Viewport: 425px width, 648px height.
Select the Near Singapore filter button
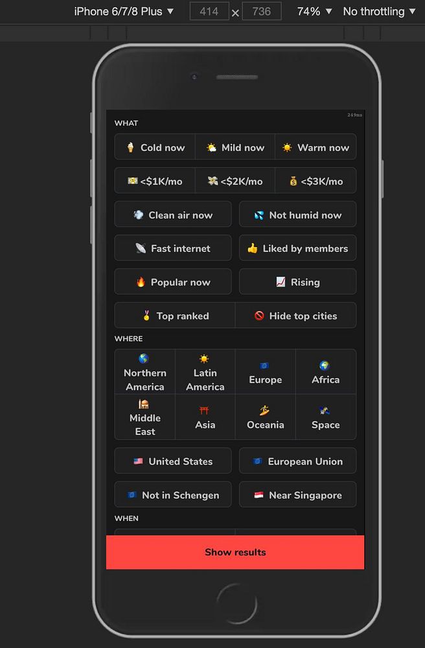298,494
